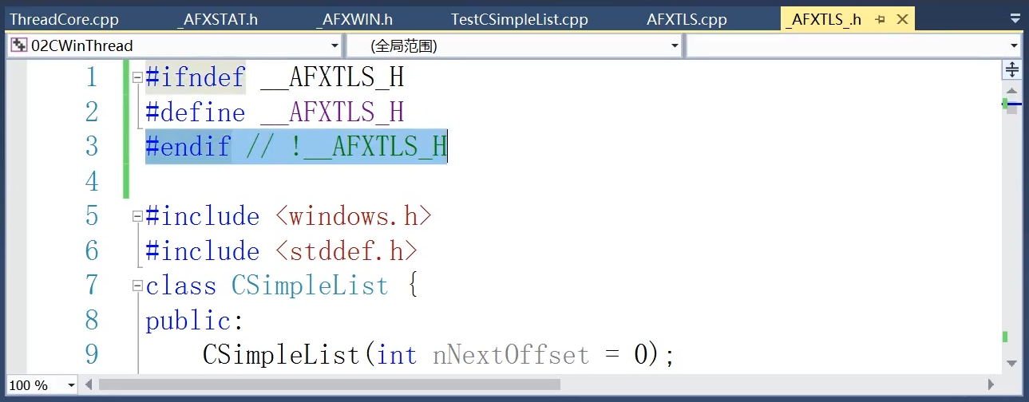This screenshot has height=402, width=1029.
Task: Click line number 6 in margin
Action: (91, 251)
